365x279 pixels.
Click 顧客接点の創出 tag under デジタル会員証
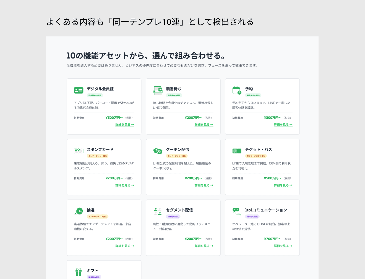click(x=95, y=95)
